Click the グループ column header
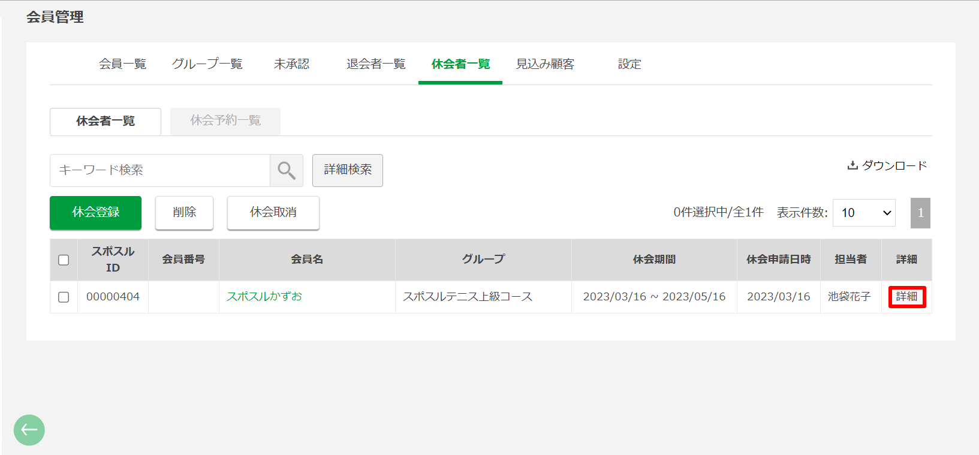 pos(483,260)
